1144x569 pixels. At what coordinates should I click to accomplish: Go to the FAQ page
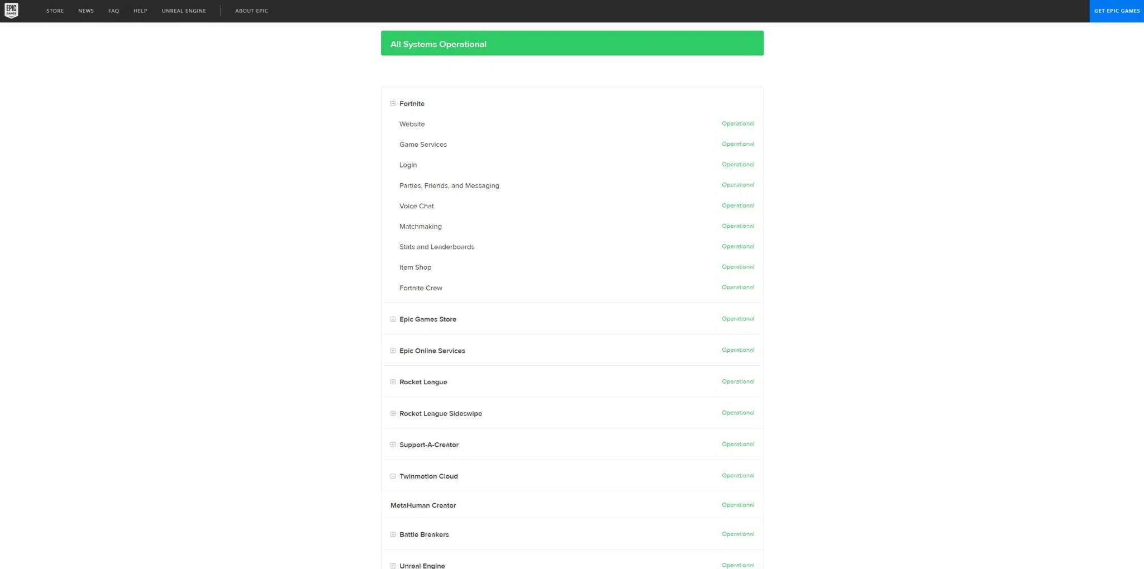[113, 11]
